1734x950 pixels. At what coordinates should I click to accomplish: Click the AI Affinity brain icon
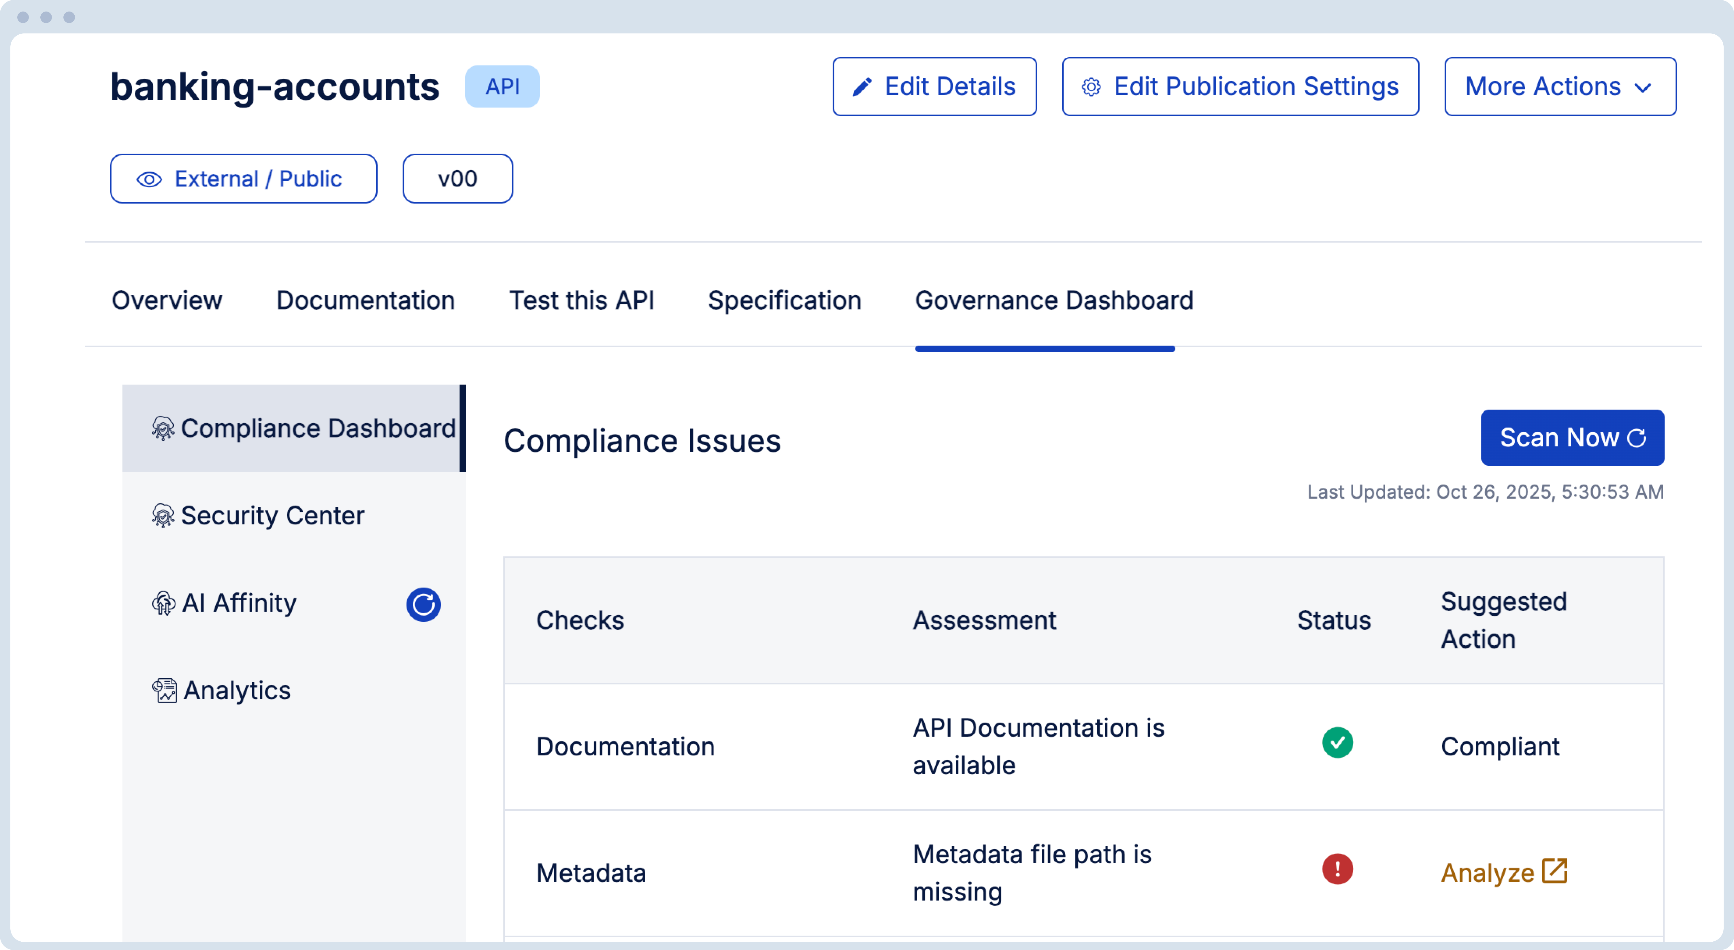[x=164, y=603]
